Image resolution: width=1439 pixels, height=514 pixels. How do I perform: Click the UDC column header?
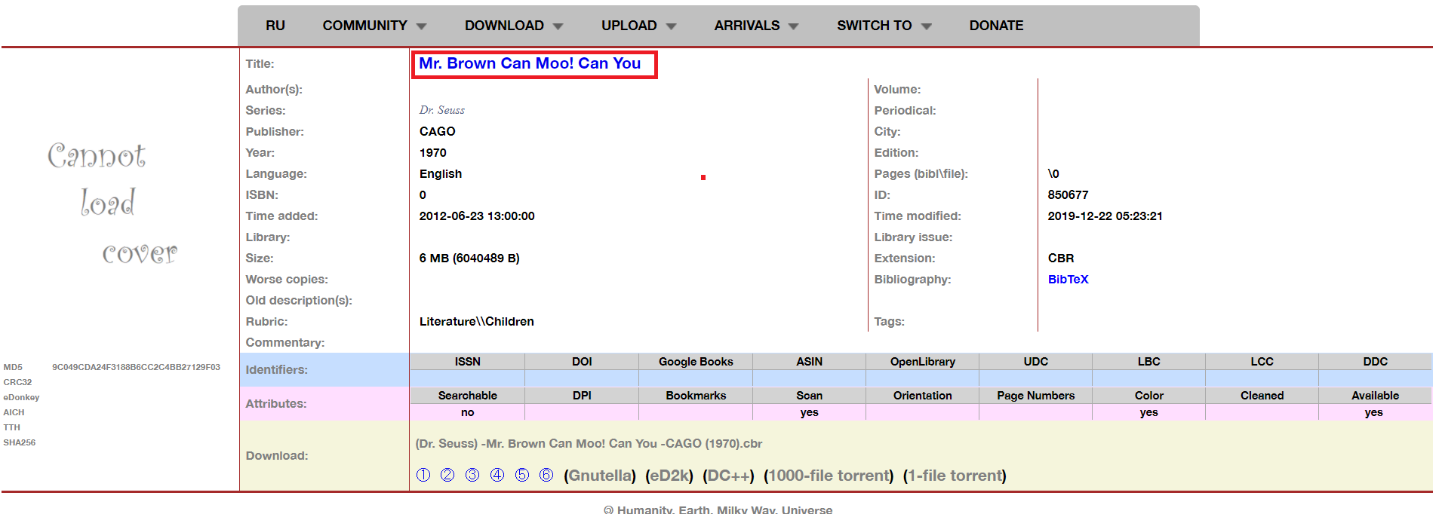pyautogui.click(x=1036, y=362)
